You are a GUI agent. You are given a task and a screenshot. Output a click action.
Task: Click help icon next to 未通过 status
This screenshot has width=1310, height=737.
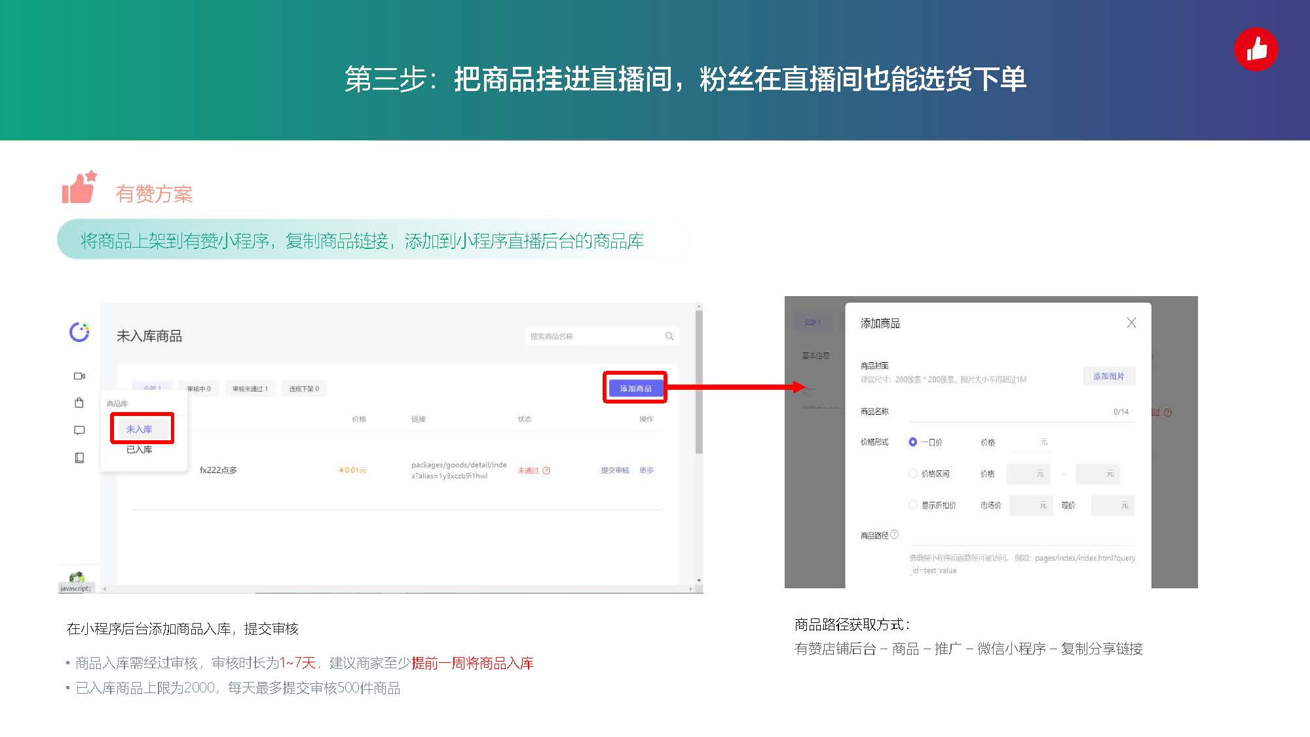click(547, 470)
